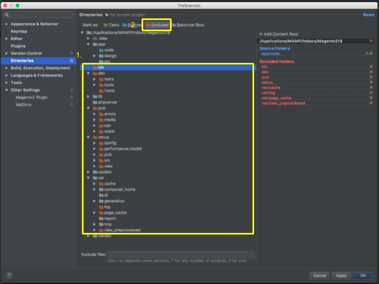The height and width of the screenshot is (284, 379).
Task: Open Plugins settings page
Action: (x=18, y=46)
